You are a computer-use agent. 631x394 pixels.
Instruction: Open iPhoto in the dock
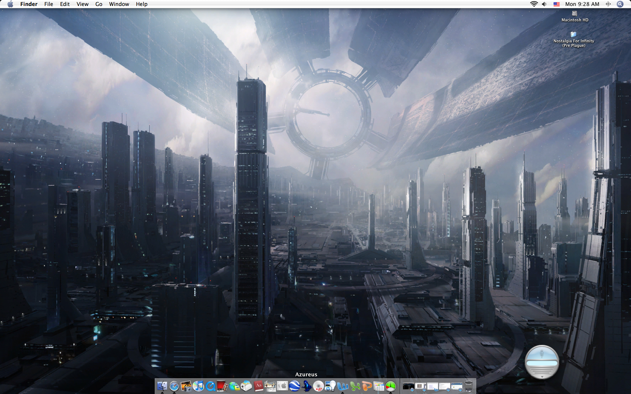[186, 386]
